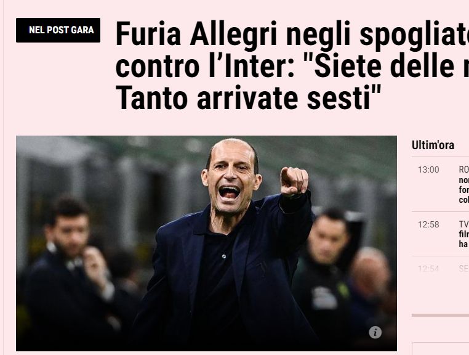Select the 12:58 timestamp label
Screen dimensions: 469x355
coord(428,224)
